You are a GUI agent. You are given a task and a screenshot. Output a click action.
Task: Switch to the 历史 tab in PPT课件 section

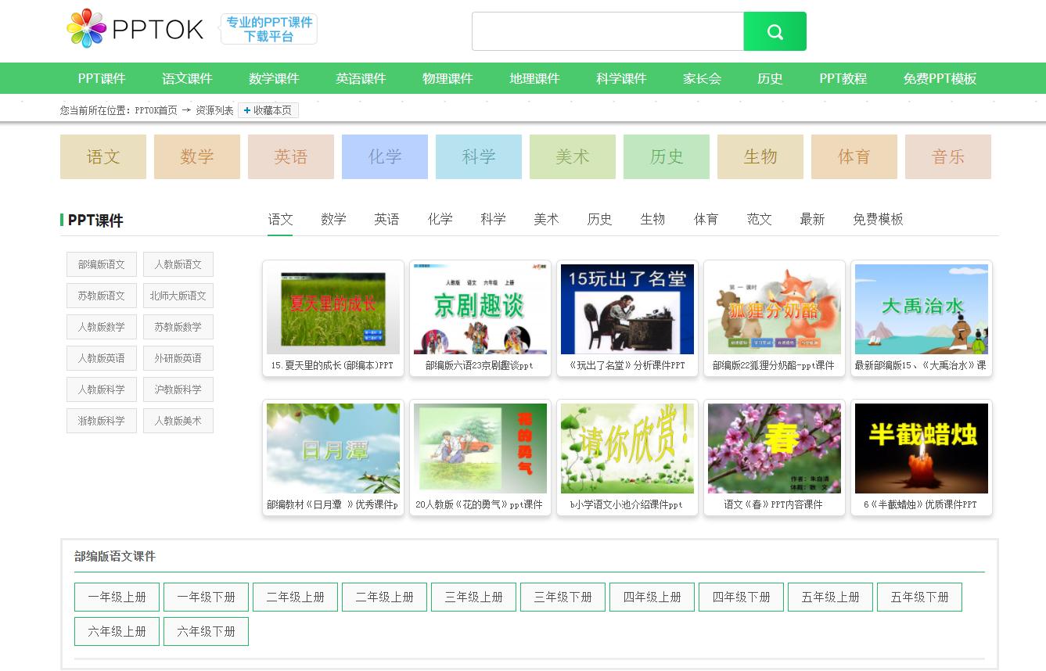pyautogui.click(x=599, y=220)
